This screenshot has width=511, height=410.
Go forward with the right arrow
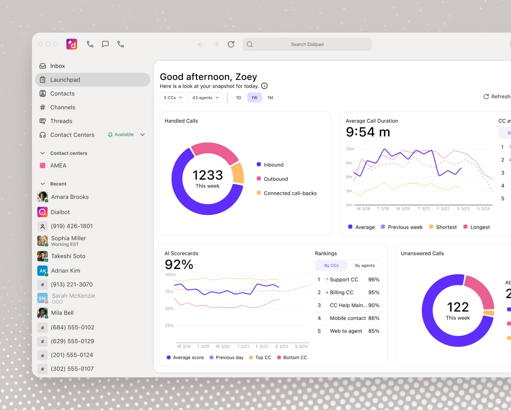tap(216, 44)
